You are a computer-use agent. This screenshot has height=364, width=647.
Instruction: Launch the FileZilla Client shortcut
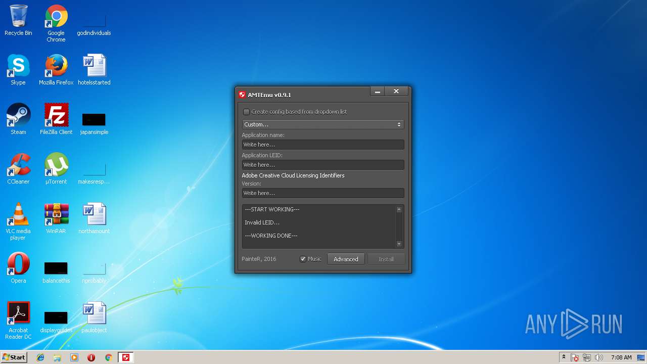[x=56, y=119]
